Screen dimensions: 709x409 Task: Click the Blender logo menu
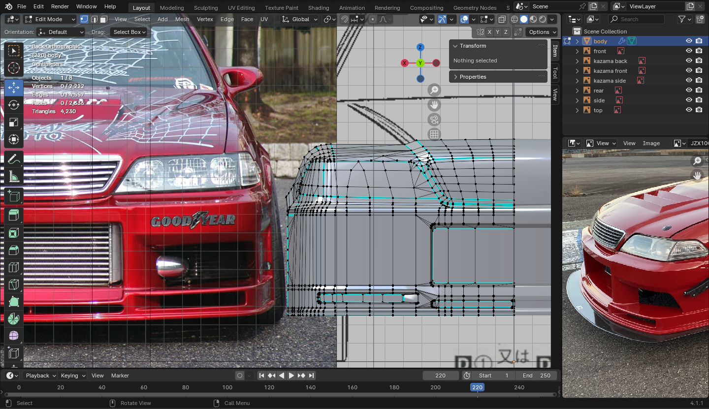coord(8,6)
